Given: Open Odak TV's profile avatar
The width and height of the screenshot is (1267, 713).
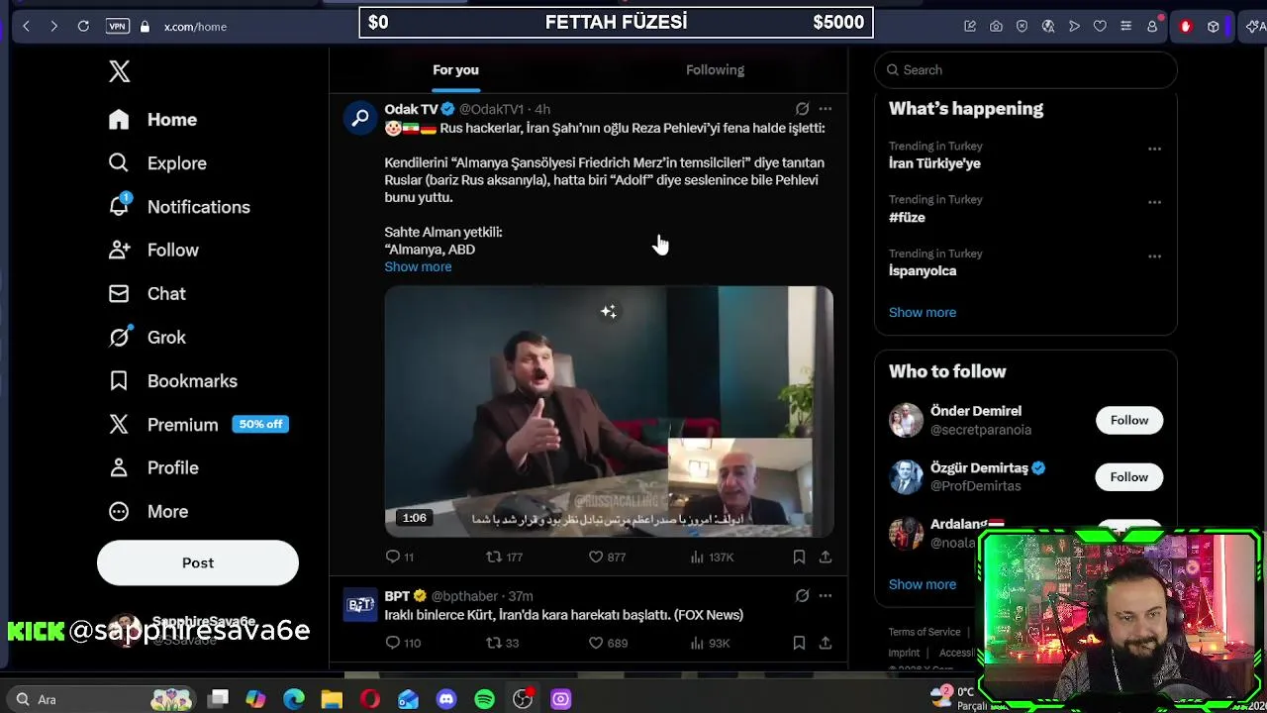Looking at the screenshot, I should (x=360, y=119).
